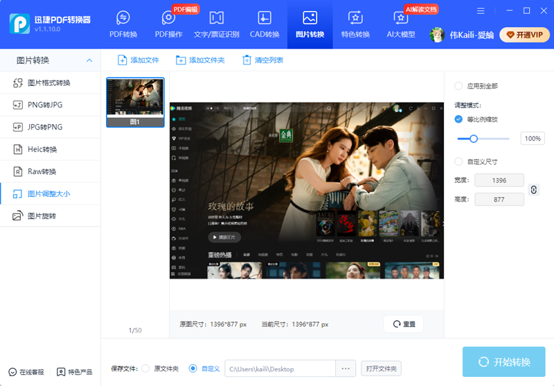Click the v1.1.10.0 version text

pyautogui.click(x=47, y=29)
